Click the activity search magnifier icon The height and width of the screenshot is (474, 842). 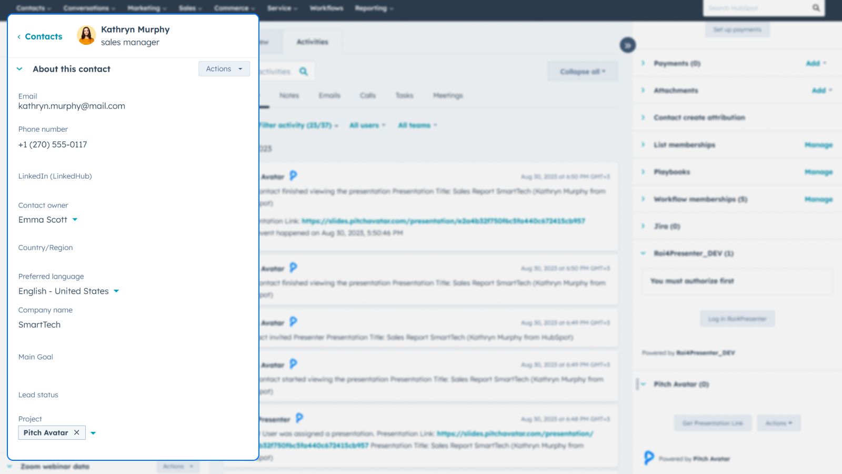coord(304,71)
